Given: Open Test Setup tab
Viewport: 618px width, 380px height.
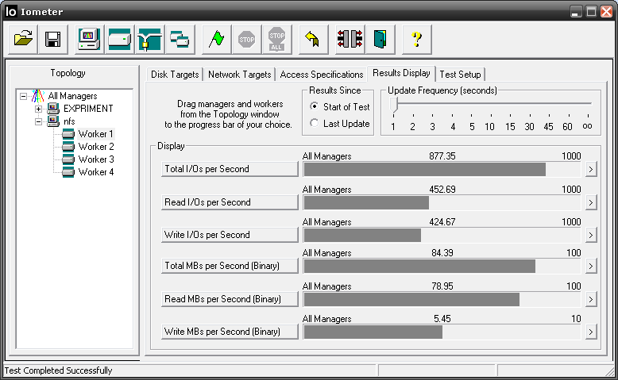Looking at the screenshot, I should point(461,75).
